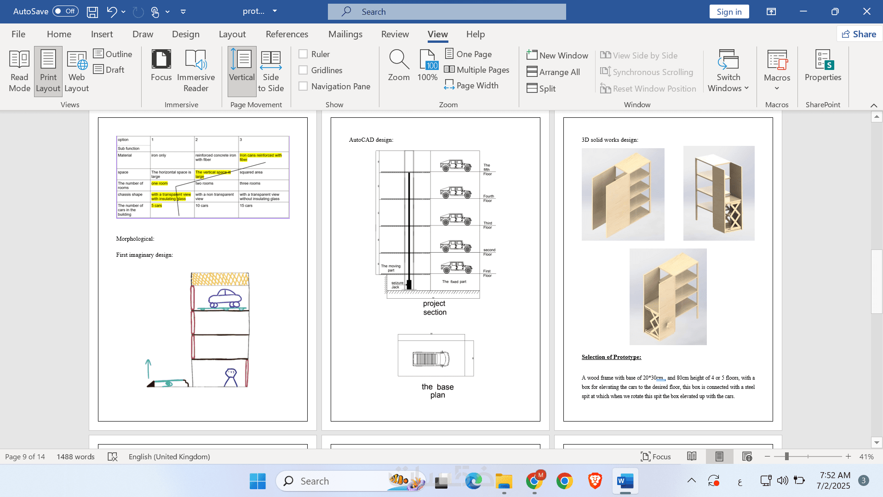Expand the Macros dropdown

point(777,88)
